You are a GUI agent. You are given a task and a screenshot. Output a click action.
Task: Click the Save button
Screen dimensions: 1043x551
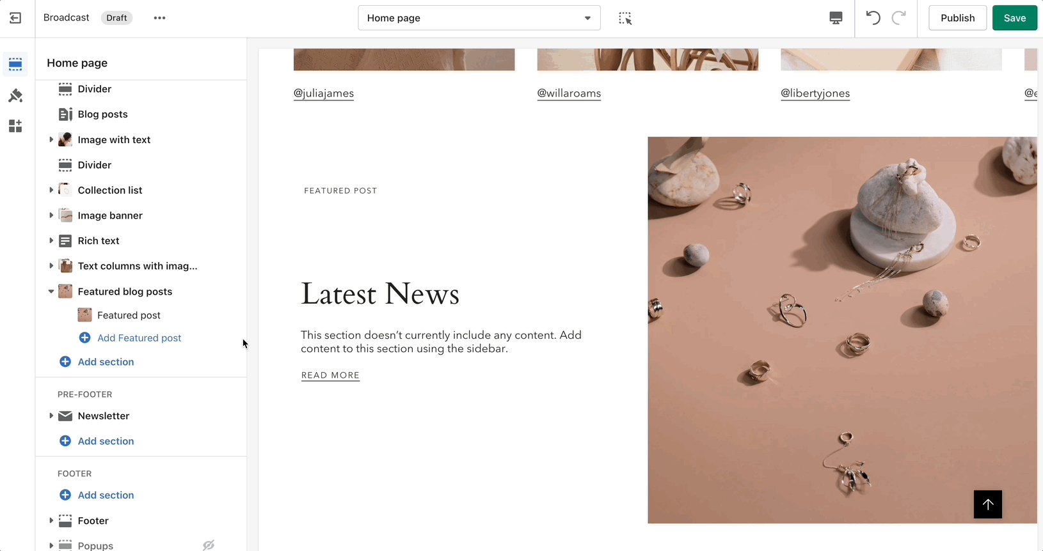[1015, 18]
